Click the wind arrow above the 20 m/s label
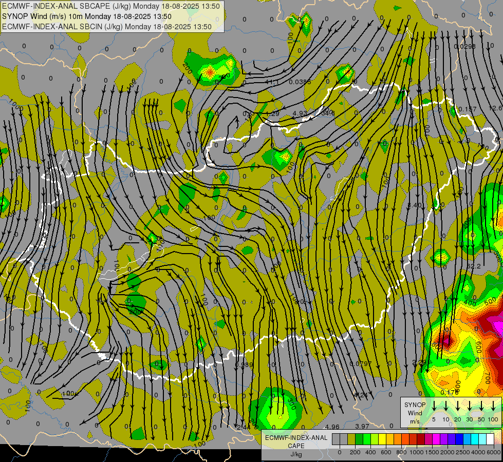This screenshot has height=462, width=503. (458, 405)
